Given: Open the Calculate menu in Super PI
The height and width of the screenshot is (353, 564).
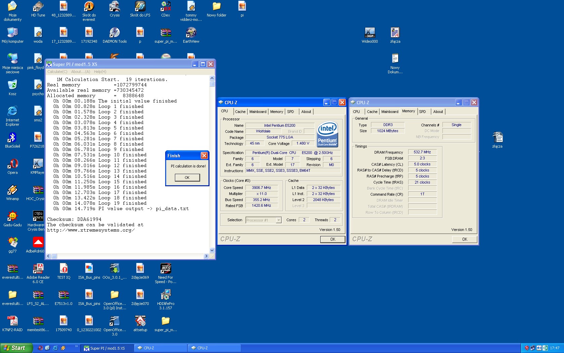Looking at the screenshot, I should pos(57,72).
